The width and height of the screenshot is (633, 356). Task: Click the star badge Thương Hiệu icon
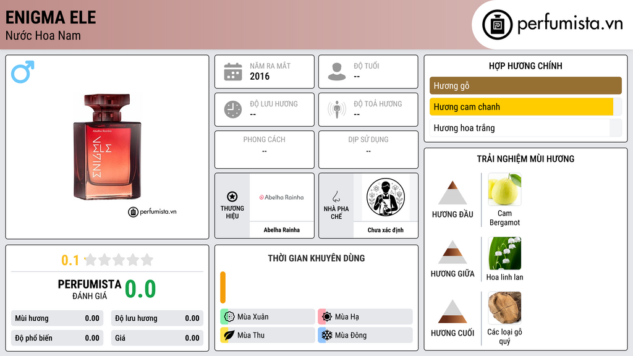[232, 197]
